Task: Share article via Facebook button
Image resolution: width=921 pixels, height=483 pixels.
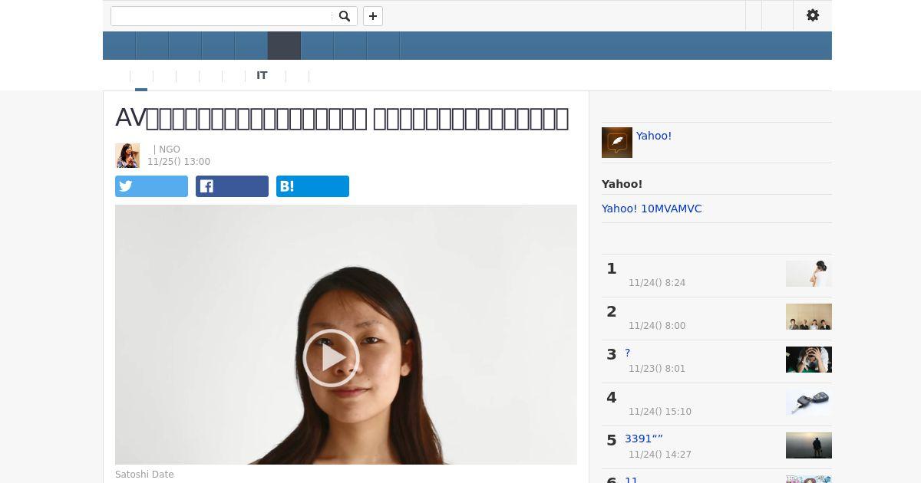Action: (x=232, y=186)
